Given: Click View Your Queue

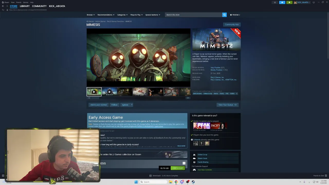Looking at the screenshot, I should click(227, 105).
